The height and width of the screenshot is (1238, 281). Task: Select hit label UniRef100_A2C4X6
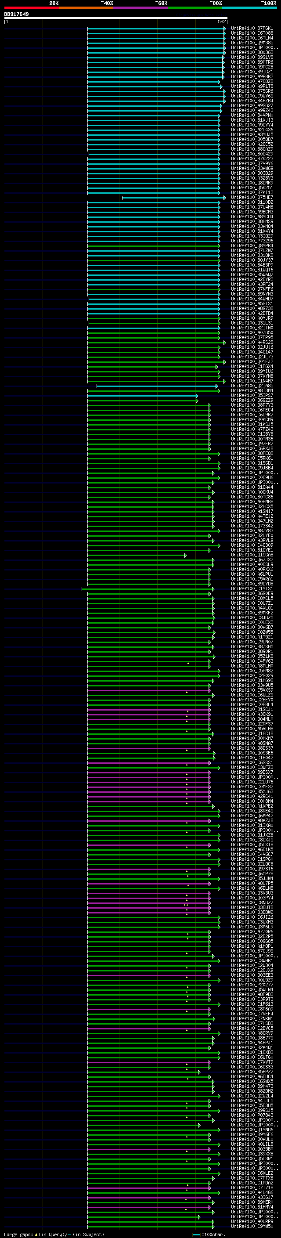pyautogui.click(x=252, y=130)
